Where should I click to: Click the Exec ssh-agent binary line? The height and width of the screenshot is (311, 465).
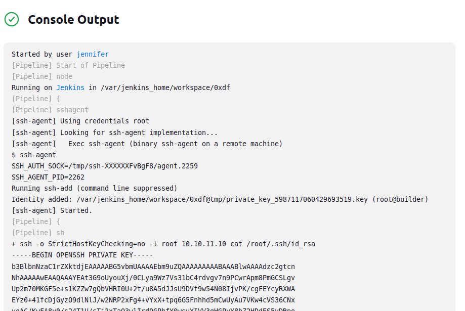pos(147,144)
